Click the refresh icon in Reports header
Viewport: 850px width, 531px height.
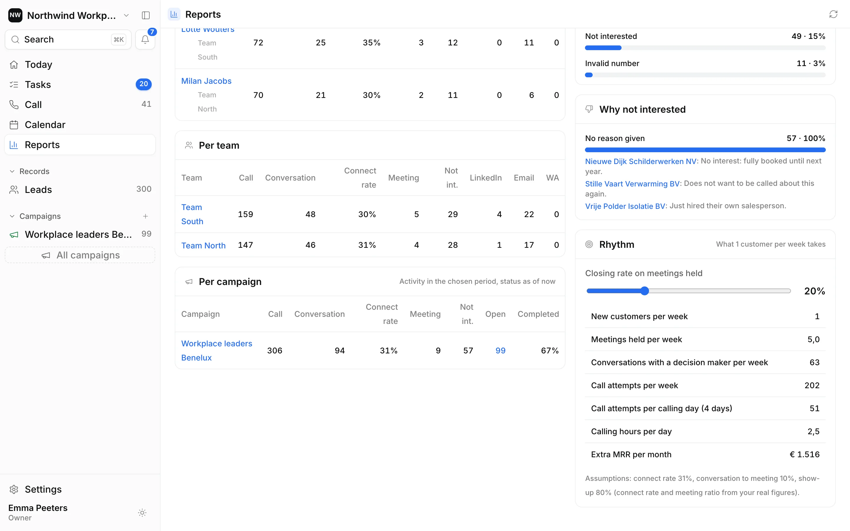click(833, 14)
